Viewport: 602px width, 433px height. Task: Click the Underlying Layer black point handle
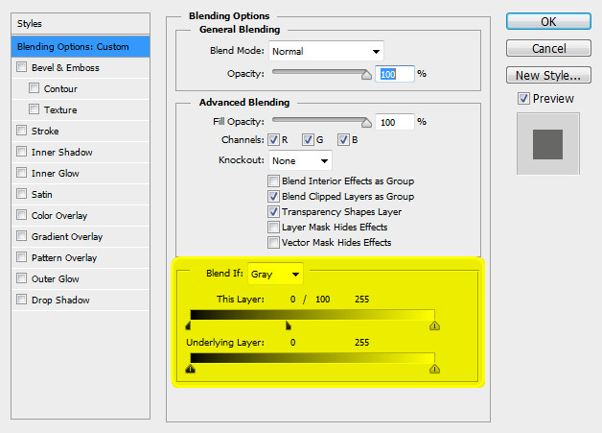190,368
